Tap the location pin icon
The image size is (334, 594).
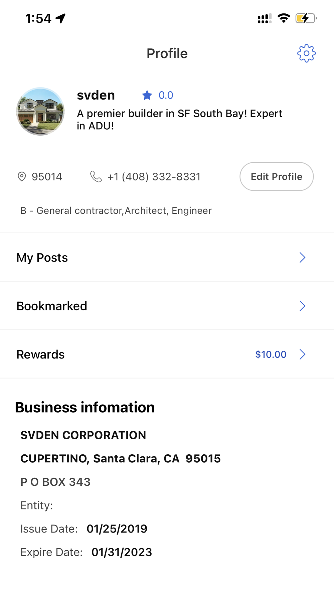22,177
